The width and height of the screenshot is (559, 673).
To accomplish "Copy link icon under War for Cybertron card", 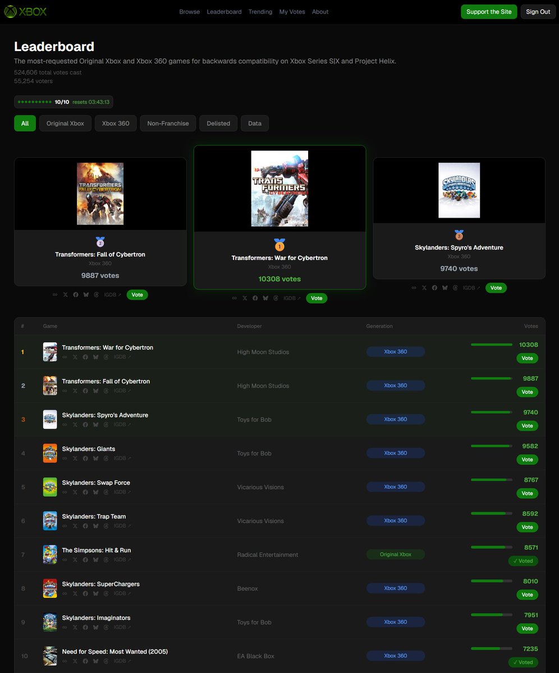I will point(235,298).
